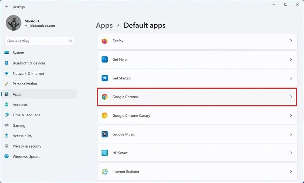
Task: Select Accessibility text in sidebar
Action: click(22, 136)
